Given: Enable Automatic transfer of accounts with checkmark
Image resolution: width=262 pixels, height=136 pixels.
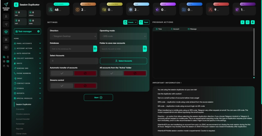Looking at the screenshot, I should click(62, 73).
